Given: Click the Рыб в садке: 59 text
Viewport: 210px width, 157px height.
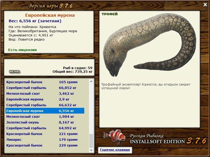Looking at the screenshot, I should [78, 68].
